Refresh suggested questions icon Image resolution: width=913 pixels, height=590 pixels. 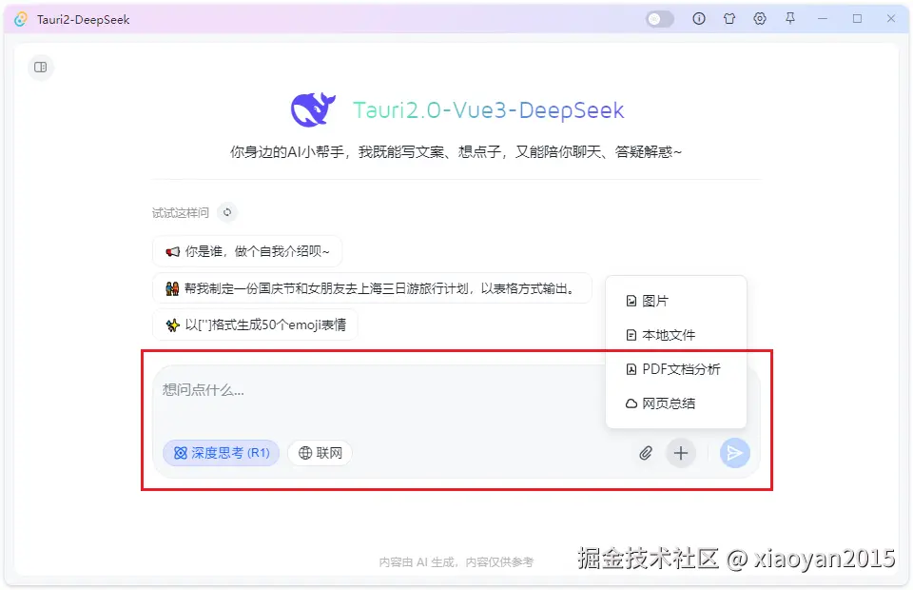click(227, 212)
